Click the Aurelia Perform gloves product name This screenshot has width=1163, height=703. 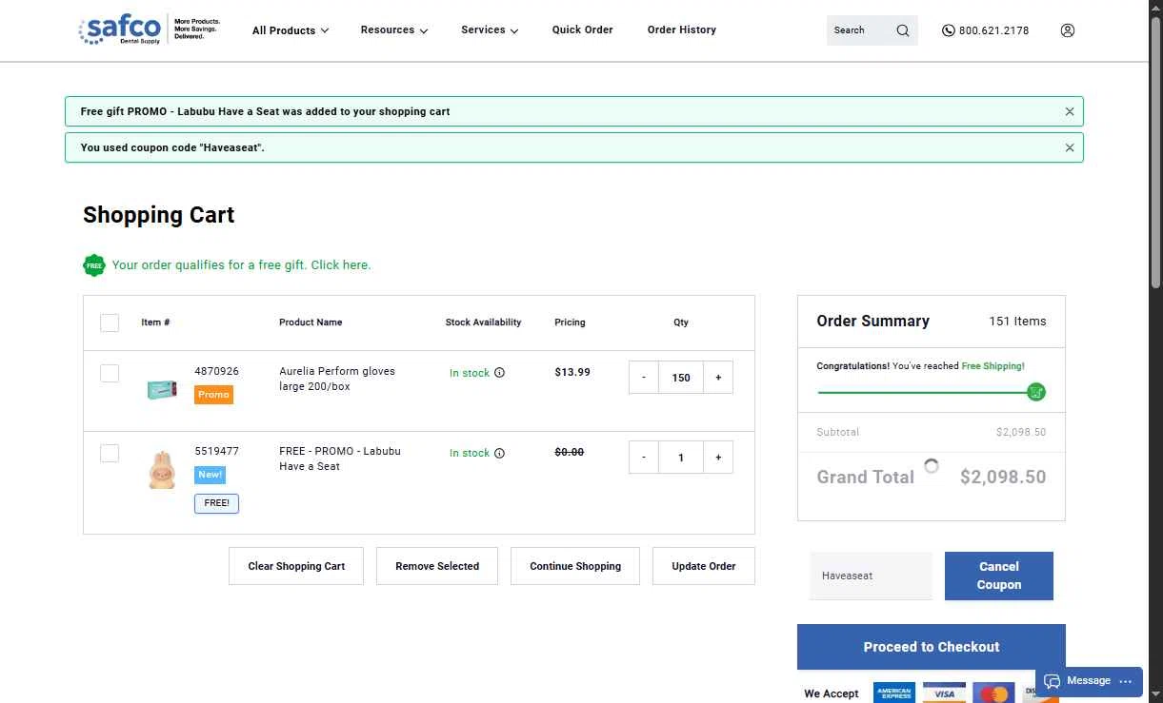337,379
